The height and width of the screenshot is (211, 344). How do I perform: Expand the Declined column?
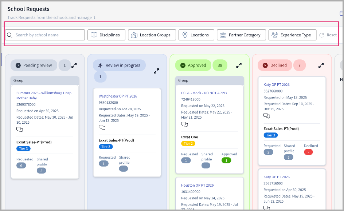321,65
